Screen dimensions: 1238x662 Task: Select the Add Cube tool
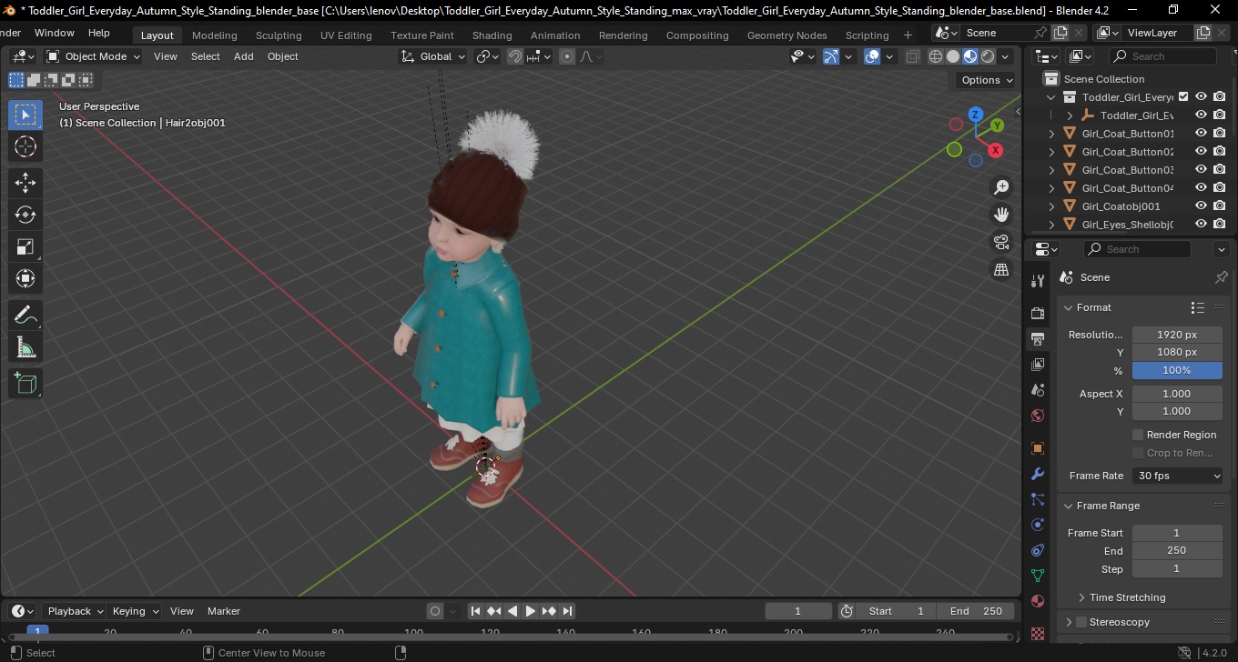pos(25,384)
